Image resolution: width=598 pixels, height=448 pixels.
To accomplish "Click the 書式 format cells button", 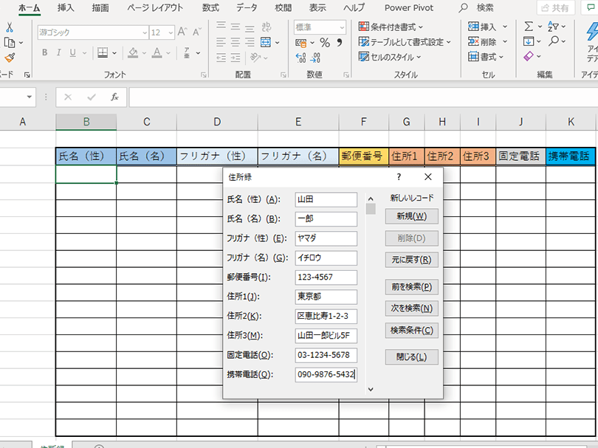I will pyautogui.click(x=482, y=57).
